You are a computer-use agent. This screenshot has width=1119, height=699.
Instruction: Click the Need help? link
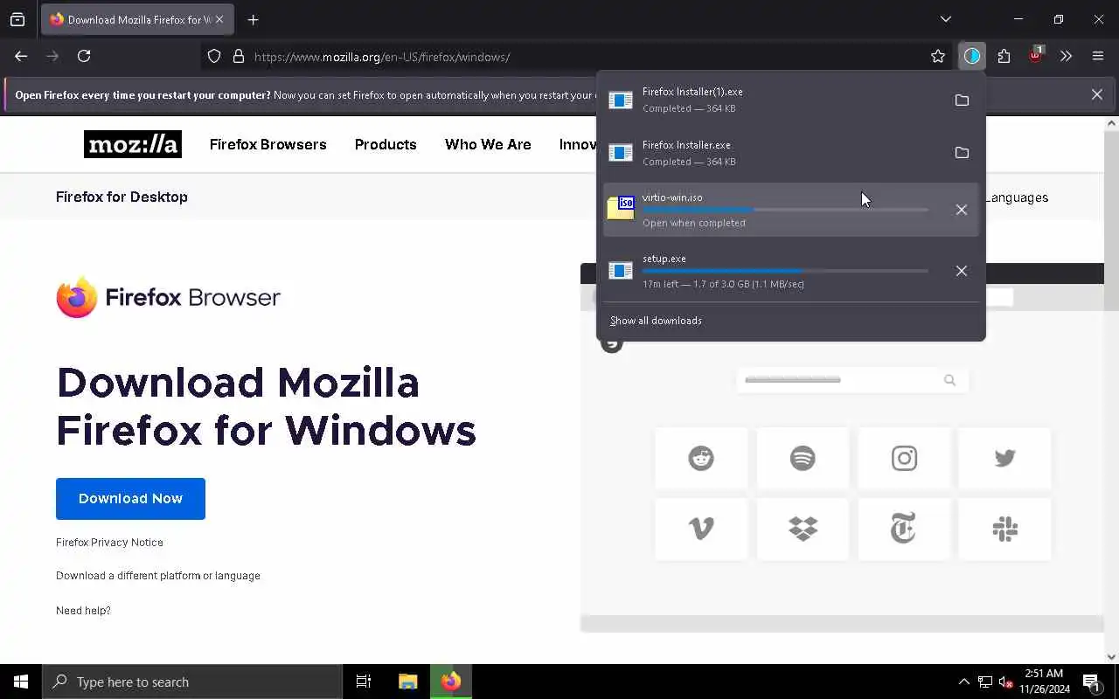tap(83, 611)
